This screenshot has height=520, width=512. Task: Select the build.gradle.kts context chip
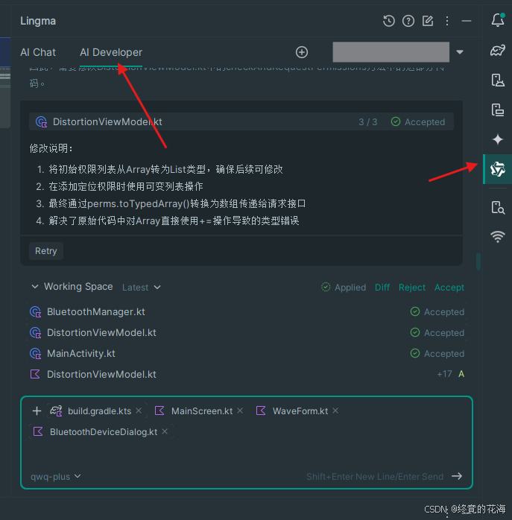pyautogui.click(x=95, y=411)
